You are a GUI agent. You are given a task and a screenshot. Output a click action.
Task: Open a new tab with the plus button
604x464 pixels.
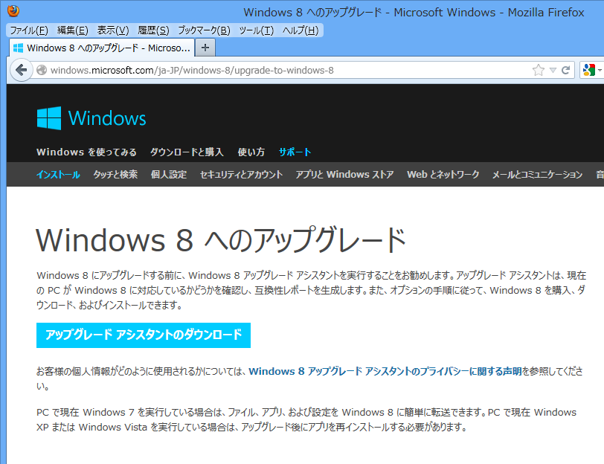pos(205,48)
